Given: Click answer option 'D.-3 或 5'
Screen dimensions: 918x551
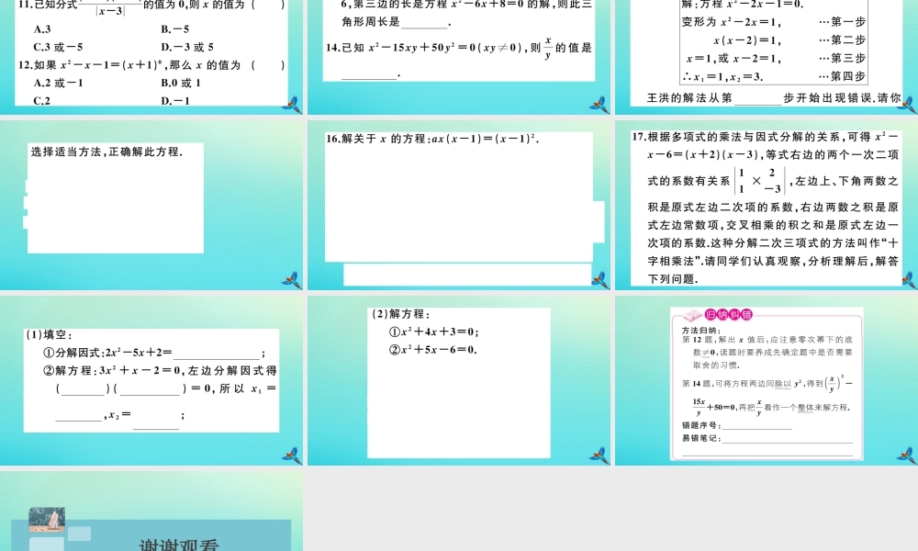Looking at the screenshot, I should (x=187, y=47).
